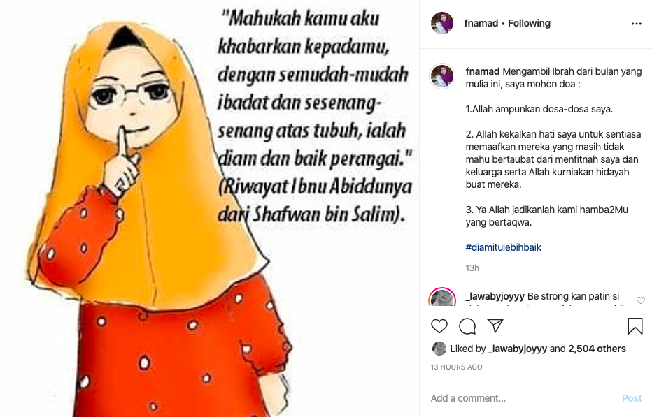Click the Add a comment field
Image resolution: width=652 pixels, height=417 pixels.
[522, 398]
